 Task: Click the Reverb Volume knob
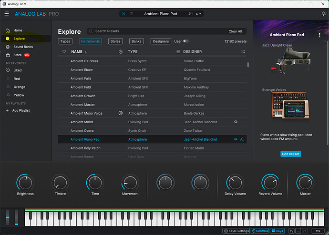pyautogui.click(x=270, y=182)
